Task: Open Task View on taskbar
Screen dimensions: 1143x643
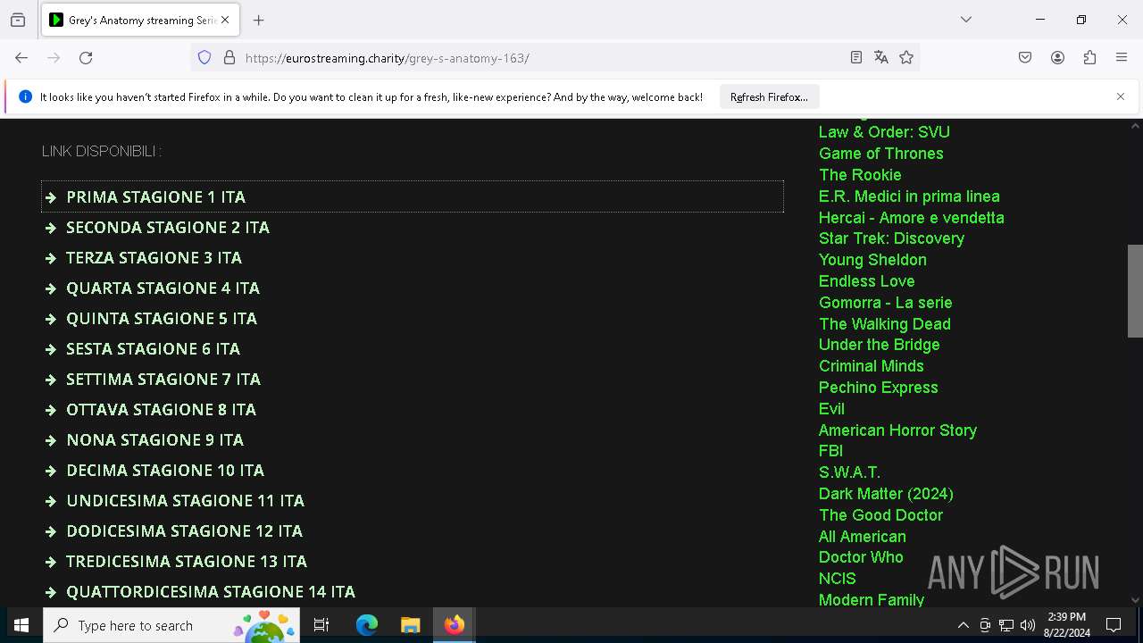Action: pyautogui.click(x=321, y=625)
